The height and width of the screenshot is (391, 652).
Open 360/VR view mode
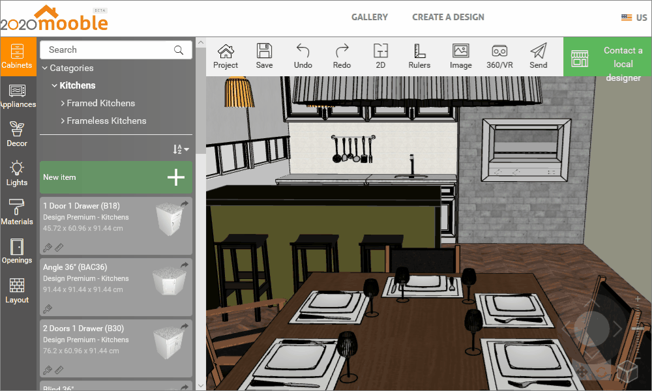point(499,56)
